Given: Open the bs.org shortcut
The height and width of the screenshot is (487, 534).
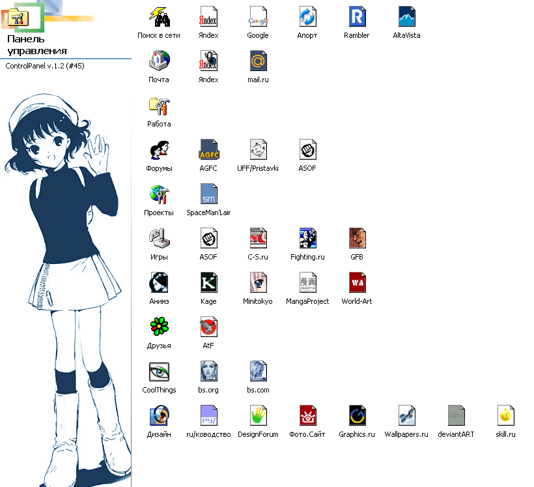Looking at the screenshot, I should click(208, 372).
